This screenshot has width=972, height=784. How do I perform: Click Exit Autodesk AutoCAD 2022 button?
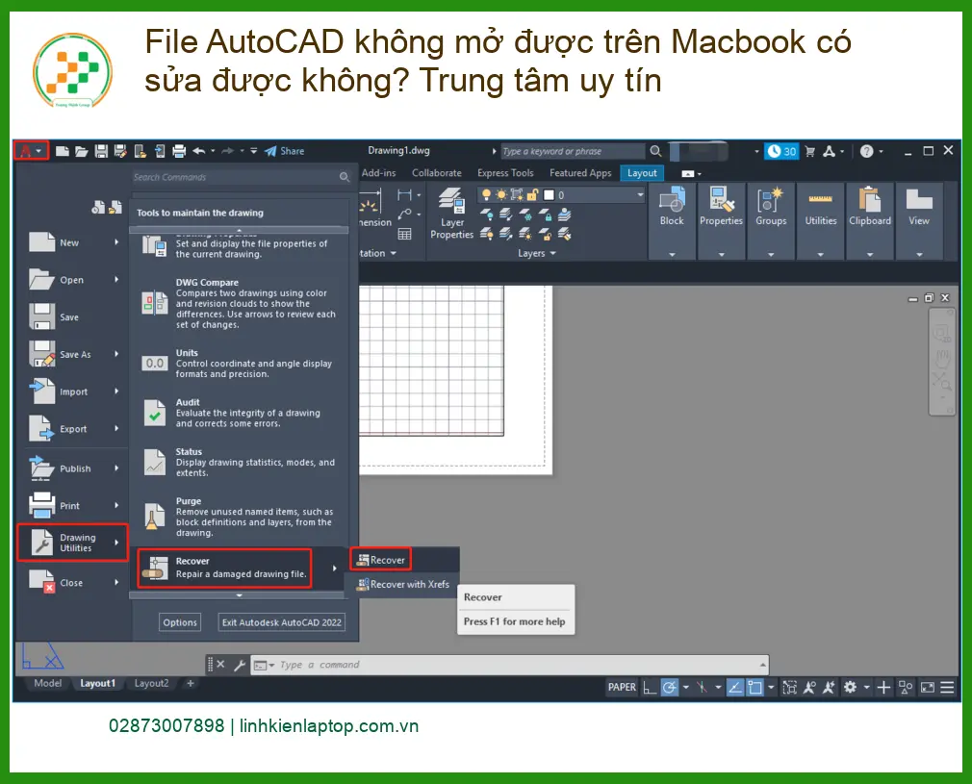point(281,622)
